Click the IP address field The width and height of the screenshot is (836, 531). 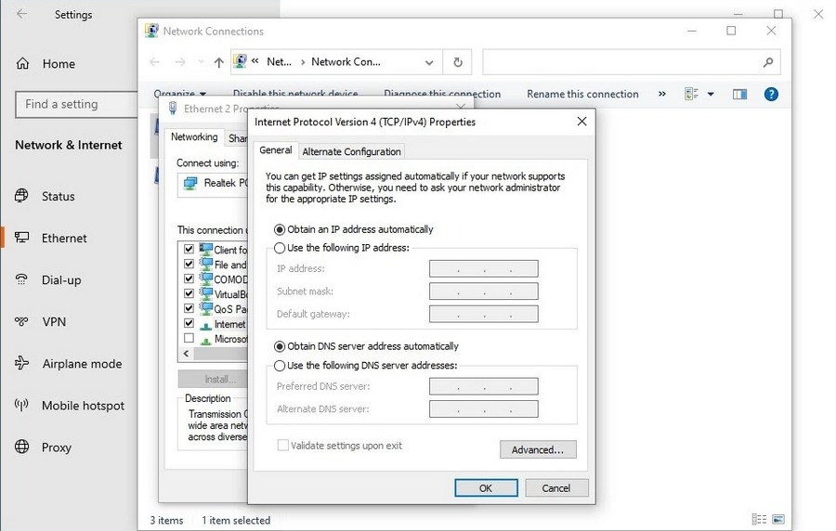(484, 269)
